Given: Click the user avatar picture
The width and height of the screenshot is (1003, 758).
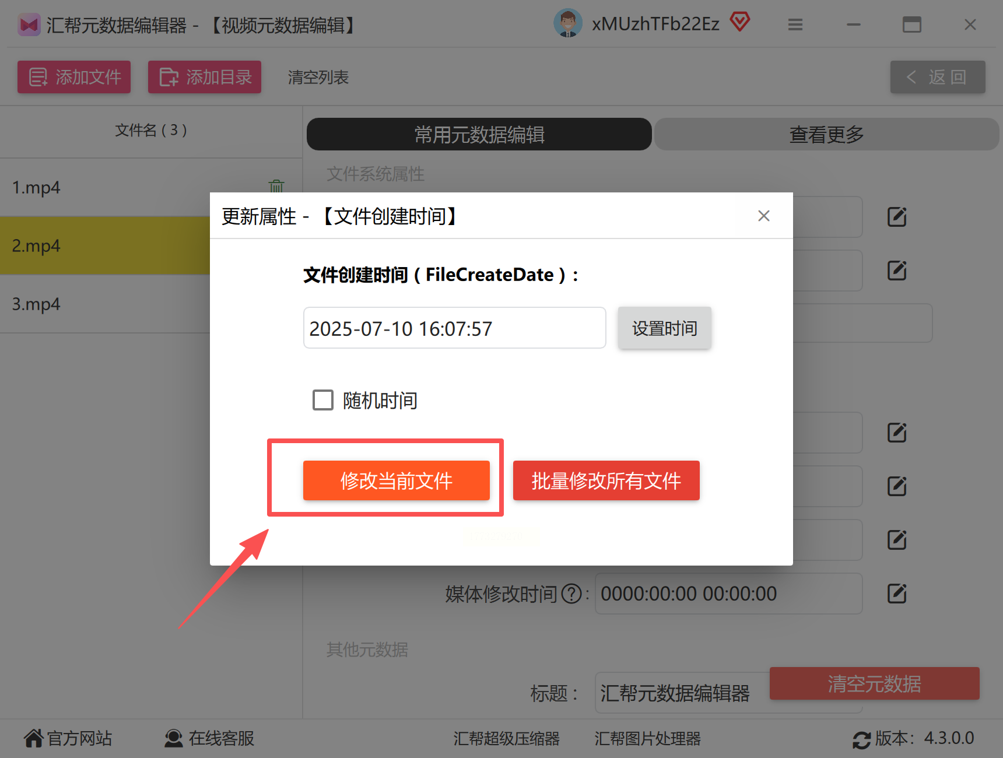Looking at the screenshot, I should coord(568,23).
